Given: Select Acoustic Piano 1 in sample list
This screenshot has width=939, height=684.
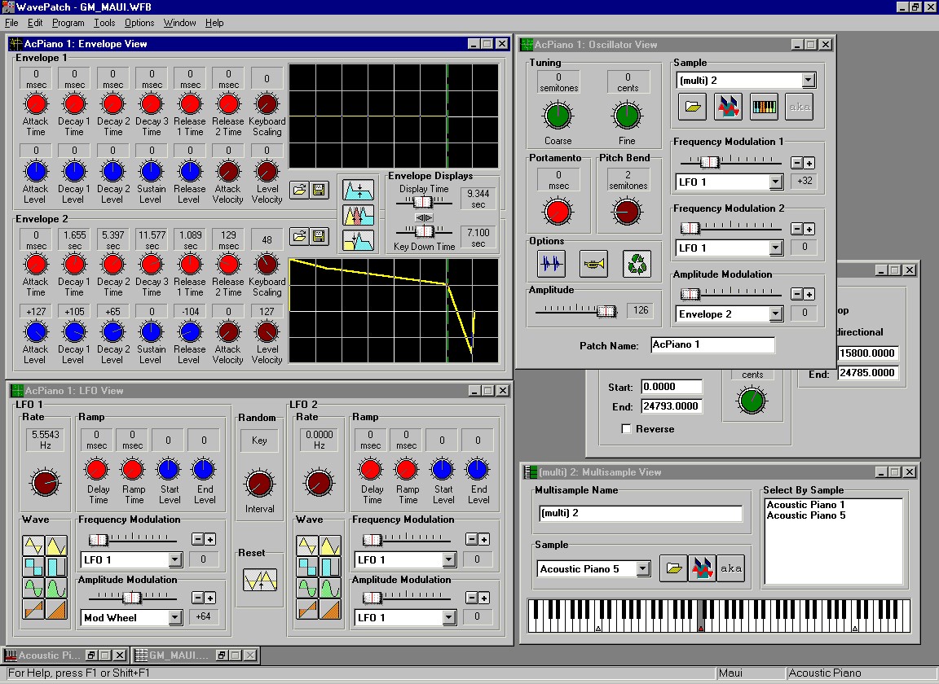Looking at the screenshot, I should [x=805, y=505].
